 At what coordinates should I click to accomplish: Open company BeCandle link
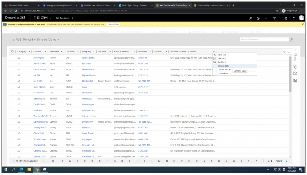86,64
